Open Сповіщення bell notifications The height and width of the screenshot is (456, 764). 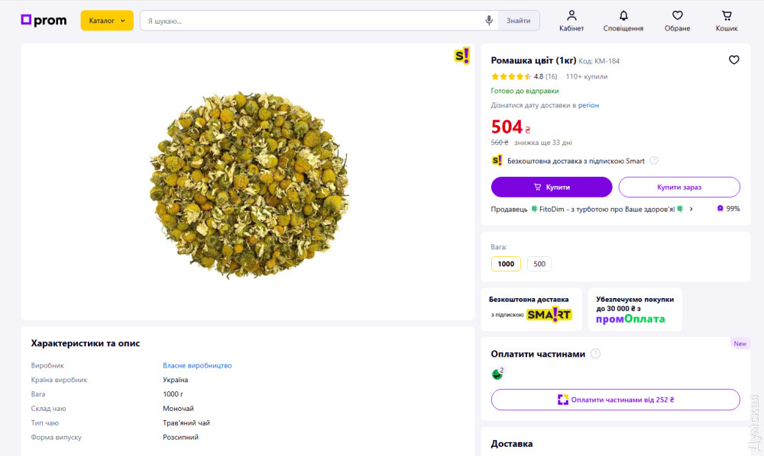623,16
